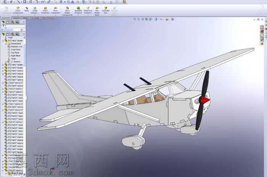Open the Assembly Features dropdown arrow
The width and height of the screenshot is (267, 177).
pyautogui.click(x=78, y=15)
